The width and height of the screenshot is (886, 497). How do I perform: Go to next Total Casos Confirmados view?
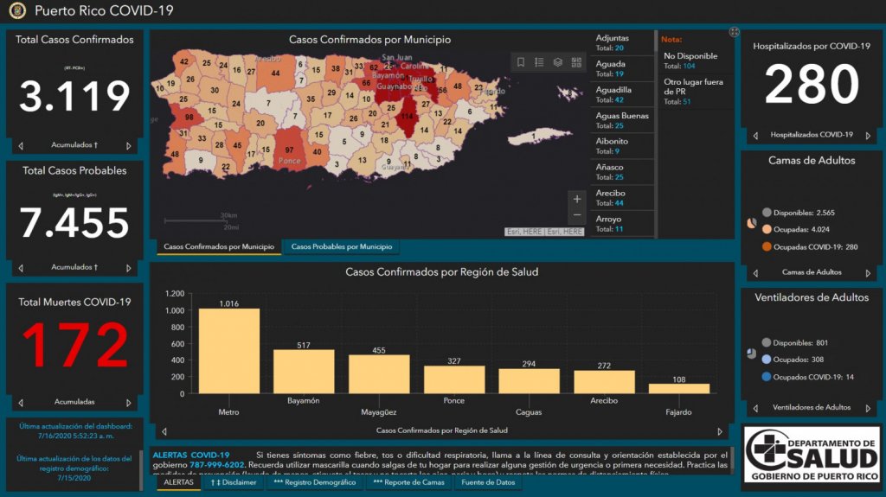pos(129,146)
